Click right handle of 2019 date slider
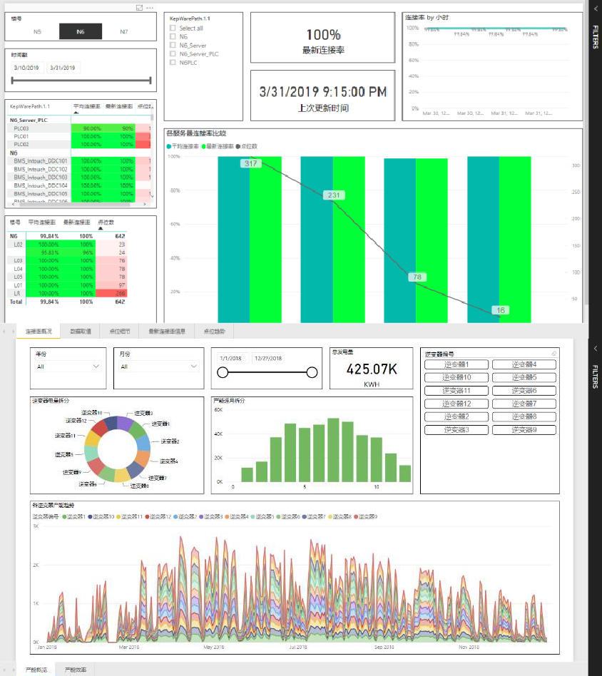Screen dimensions: 602x676 click(150, 80)
